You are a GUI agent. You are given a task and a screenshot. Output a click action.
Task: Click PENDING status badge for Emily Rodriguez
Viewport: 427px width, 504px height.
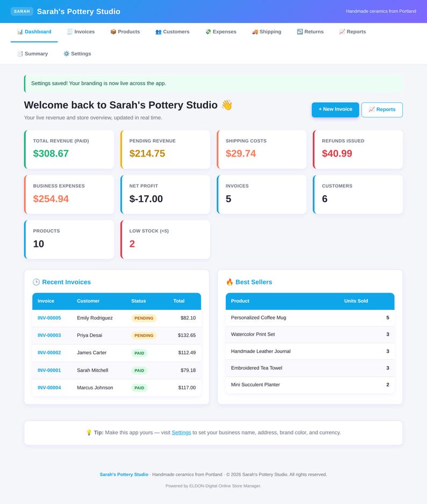pos(144,318)
